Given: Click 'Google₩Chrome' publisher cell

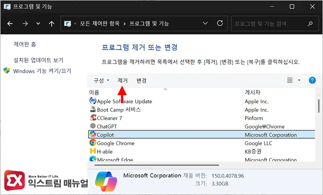Looking at the screenshot, I should 264,127.
